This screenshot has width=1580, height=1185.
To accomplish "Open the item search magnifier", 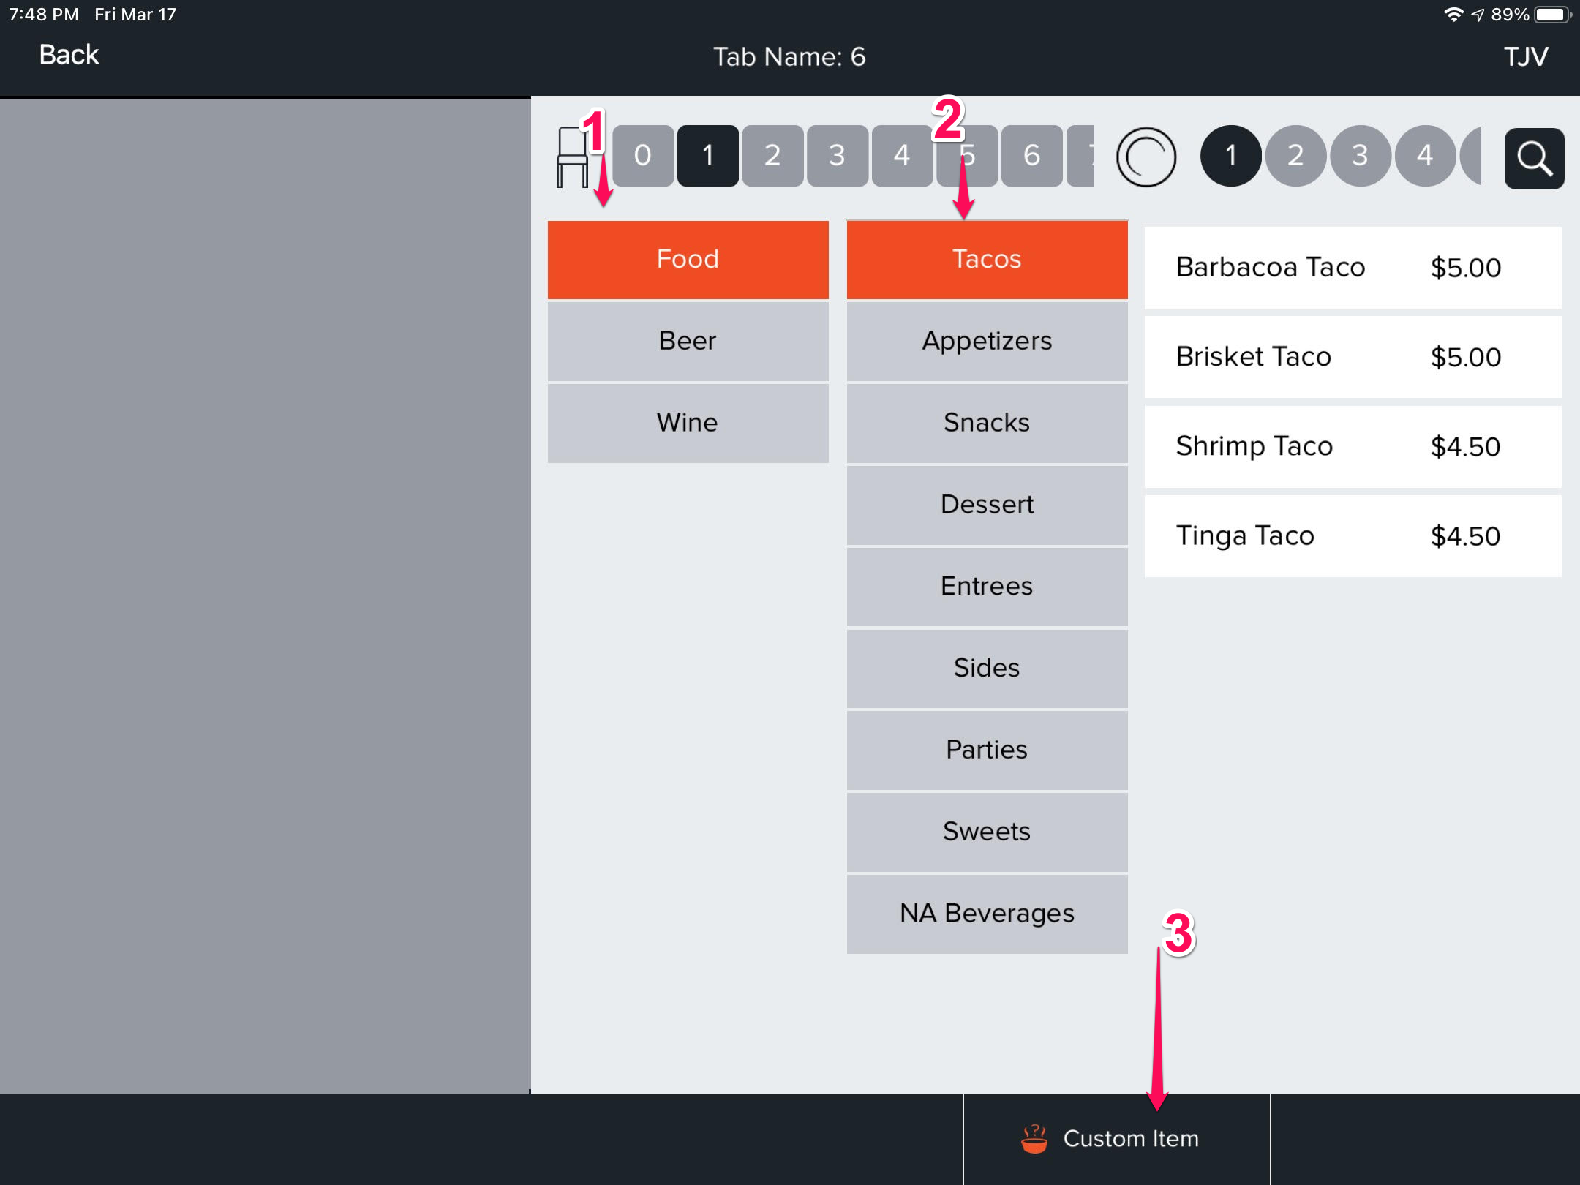I will point(1534,158).
